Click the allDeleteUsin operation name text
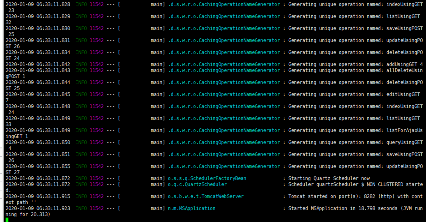 click(404, 70)
